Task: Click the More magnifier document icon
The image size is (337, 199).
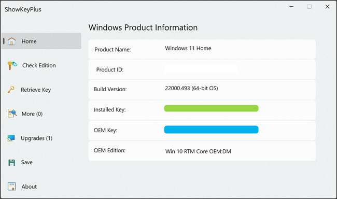Action: pos(12,113)
